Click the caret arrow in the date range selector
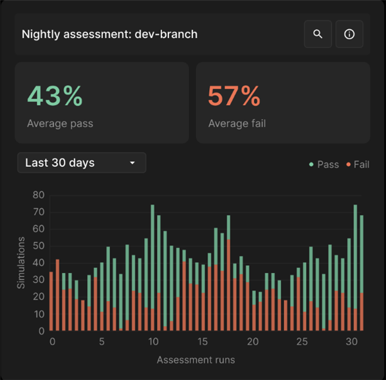Viewport: 386px width, 380px height. tap(133, 163)
